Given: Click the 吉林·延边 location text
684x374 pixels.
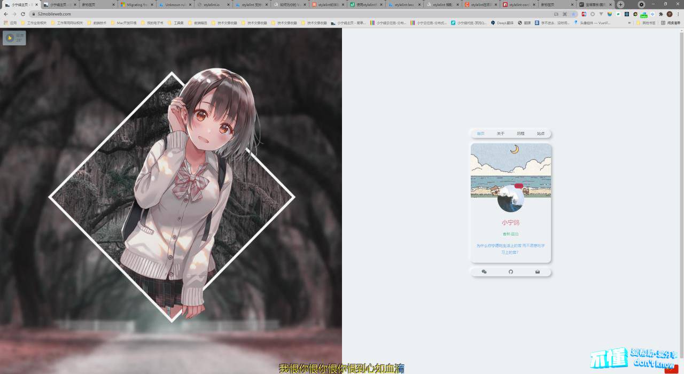Looking at the screenshot, I should click(511, 234).
